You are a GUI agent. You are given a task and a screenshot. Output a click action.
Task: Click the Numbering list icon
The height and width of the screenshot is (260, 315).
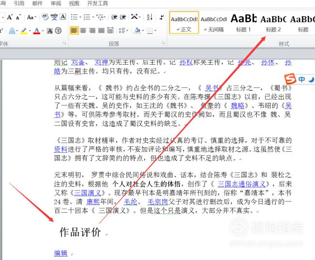[87, 17]
